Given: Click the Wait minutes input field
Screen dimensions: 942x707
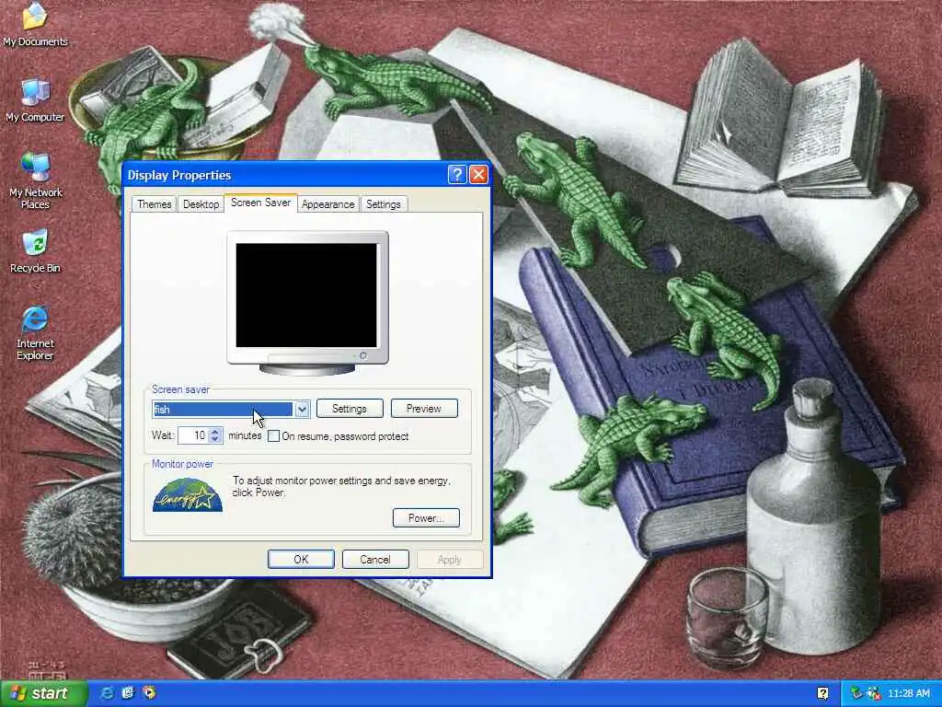Looking at the screenshot, I should click(x=193, y=435).
